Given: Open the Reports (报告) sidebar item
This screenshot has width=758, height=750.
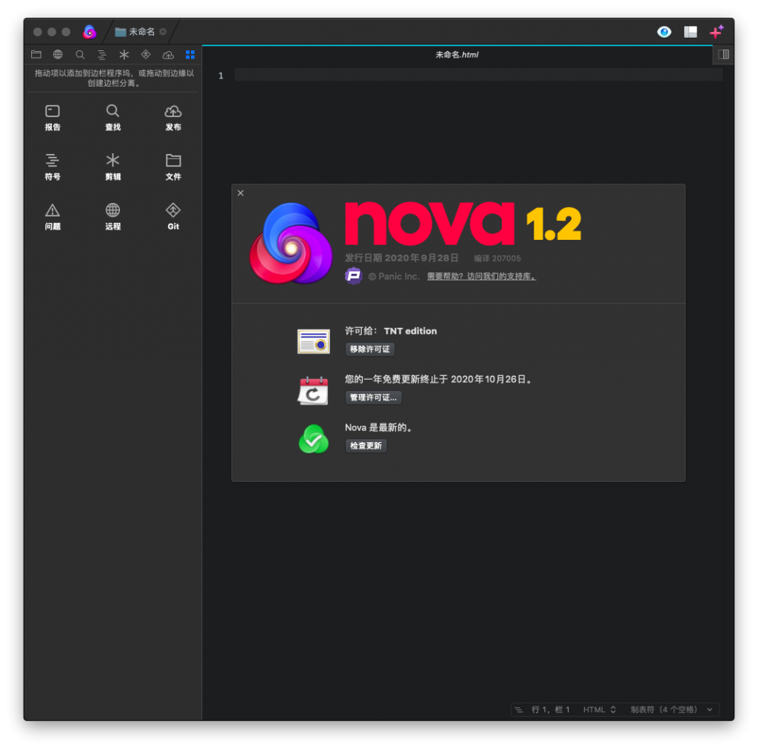Looking at the screenshot, I should point(53,118).
